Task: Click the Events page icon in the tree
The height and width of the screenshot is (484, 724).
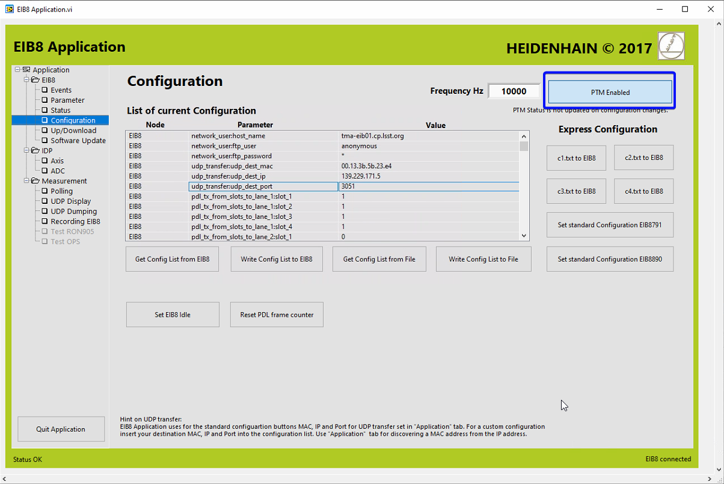Action: [x=44, y=90]
